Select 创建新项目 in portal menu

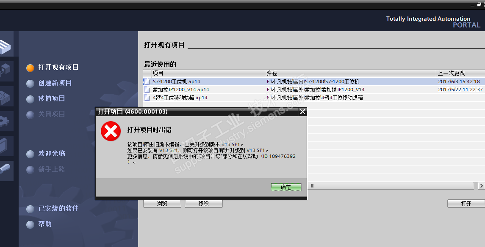point(55,83)
